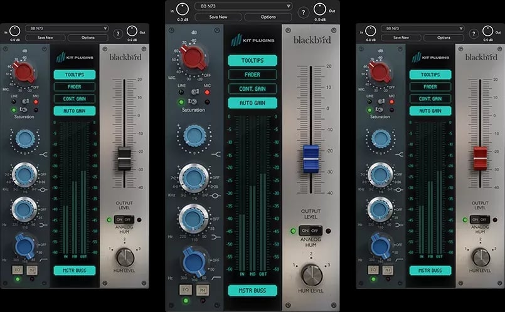The image size is (505, 312).
Task: Click the high-pass filter blue knob, center plugin
Action: tap(194, 261)
